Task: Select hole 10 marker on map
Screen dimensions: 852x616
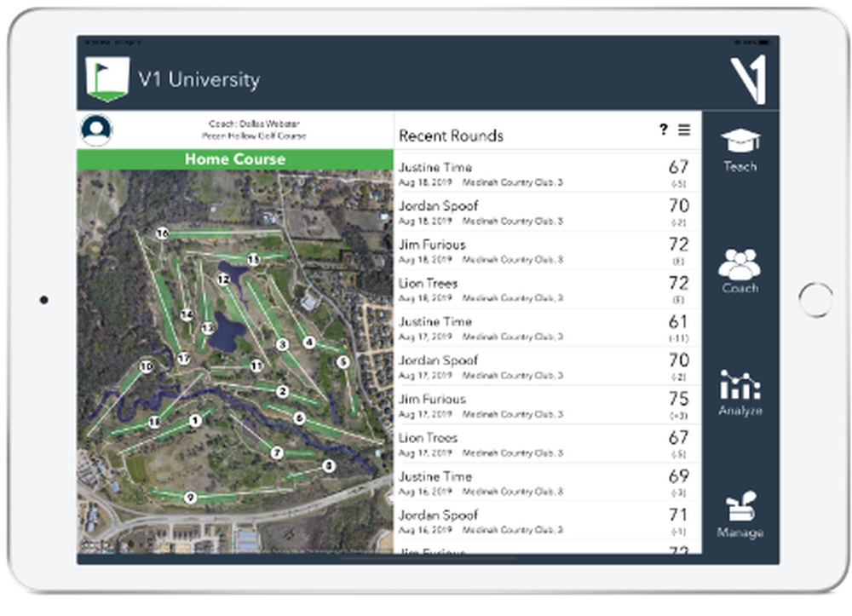Action: pos(147,366)
